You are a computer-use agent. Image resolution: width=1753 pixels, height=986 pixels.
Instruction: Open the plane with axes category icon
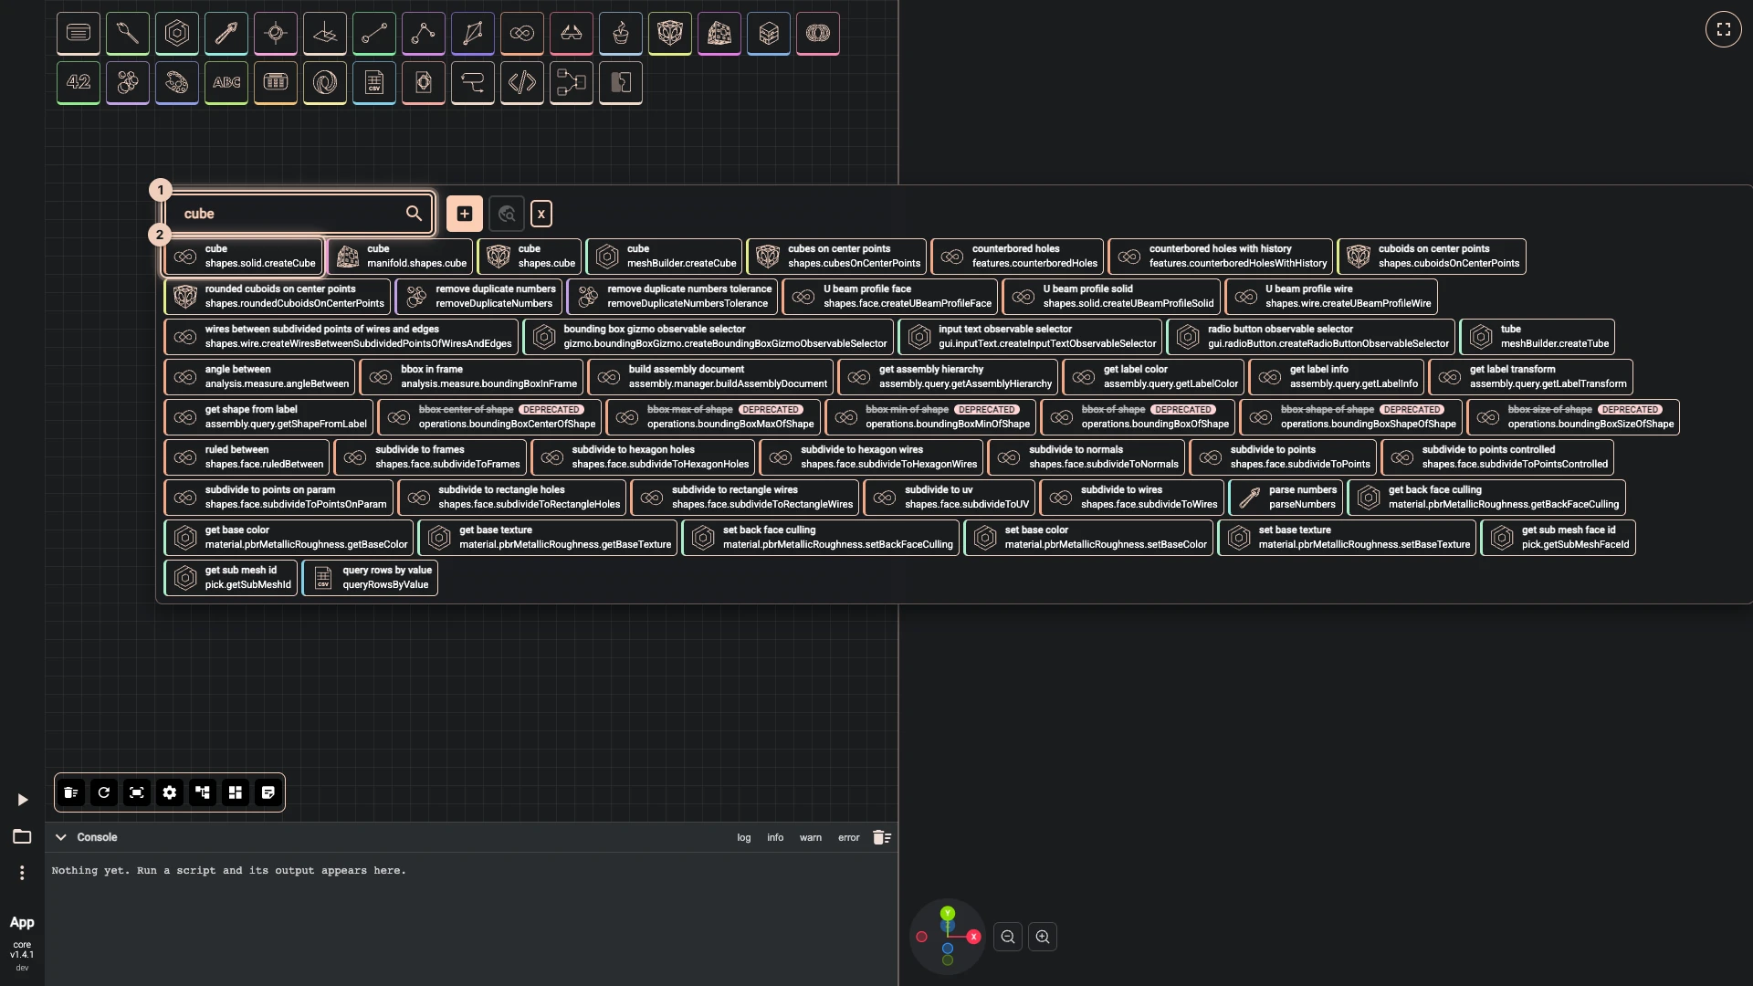pos(325,34)
